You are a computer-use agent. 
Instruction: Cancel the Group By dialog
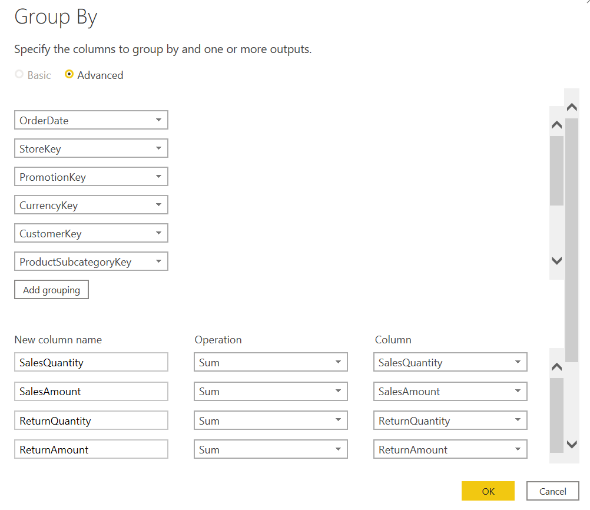pyautogui.click(x=552, y=491)
